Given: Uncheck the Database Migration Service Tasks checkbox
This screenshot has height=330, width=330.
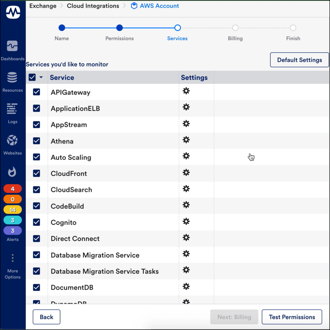Looking at the screenshot, I should pos(36,271).
